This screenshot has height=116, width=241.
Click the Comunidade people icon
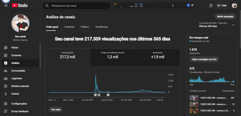(x=6, y=71)
